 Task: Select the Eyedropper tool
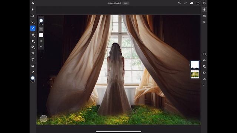pyautogui.click(x=33, y=72)
